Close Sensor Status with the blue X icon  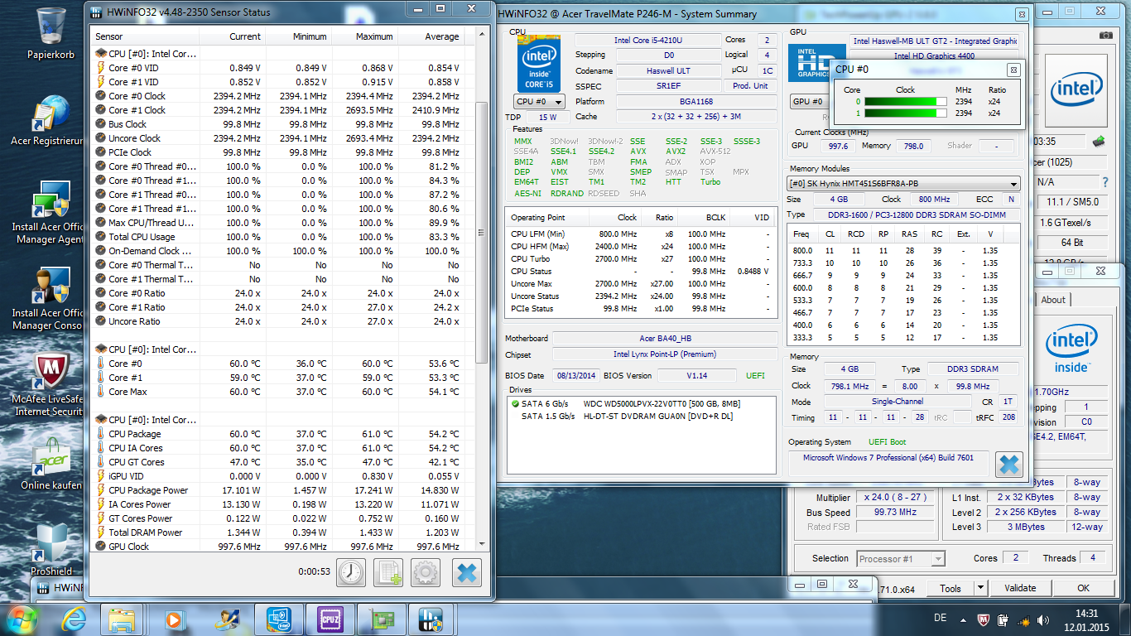point(467,572)
